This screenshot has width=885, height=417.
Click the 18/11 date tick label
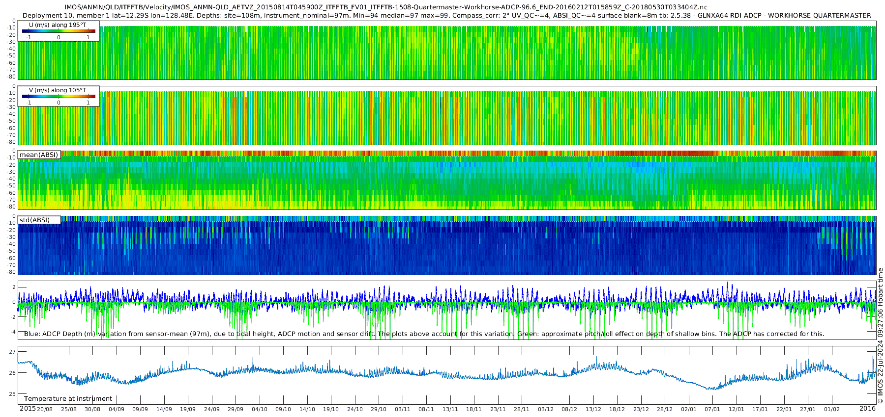click(x=474, y=409)
